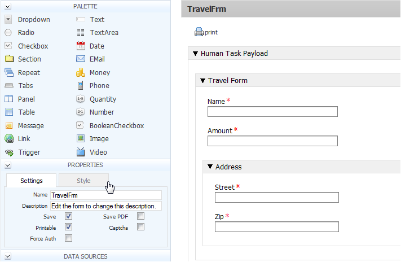
Task: Select the Trigger control icon
Action: click(x=9, y=152)
